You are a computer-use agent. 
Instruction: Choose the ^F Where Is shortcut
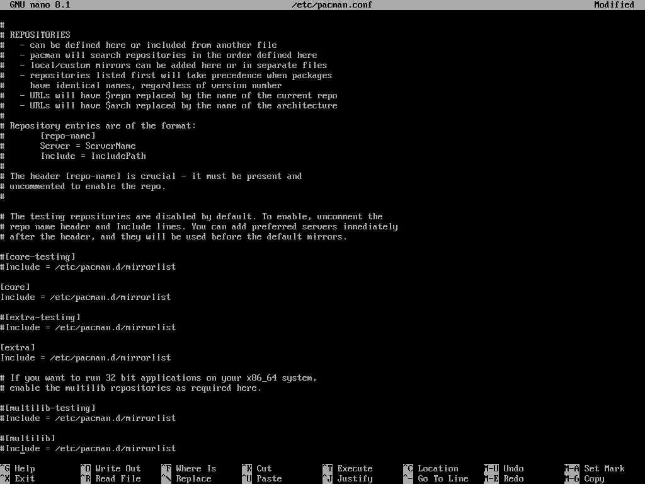(189, 468)
